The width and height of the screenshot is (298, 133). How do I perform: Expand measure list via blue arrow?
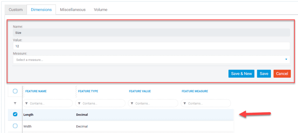click(x=286, y=59)
